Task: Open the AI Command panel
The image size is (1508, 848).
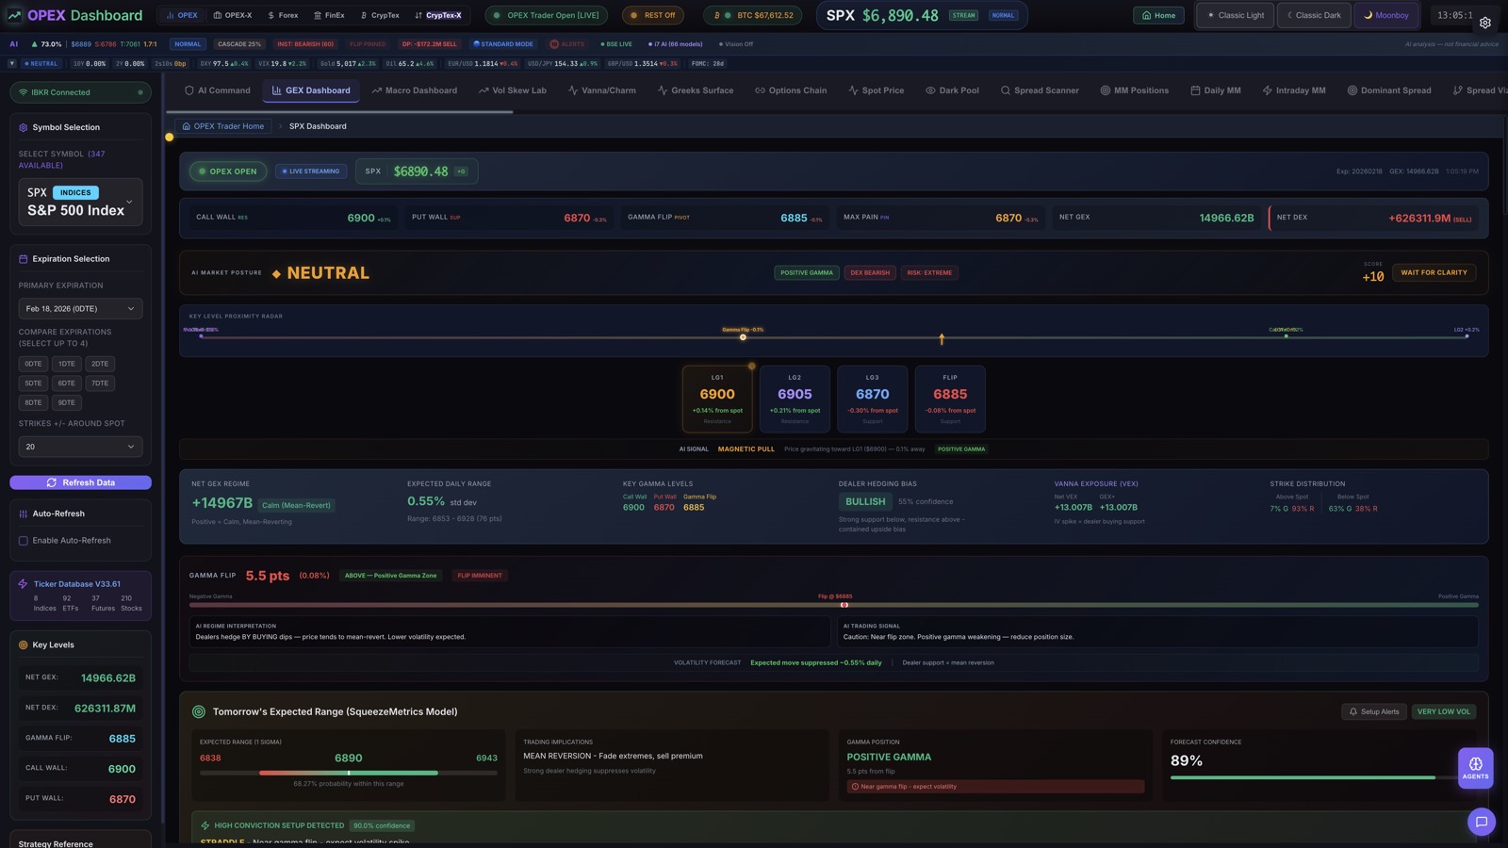Action: point(218,90)
